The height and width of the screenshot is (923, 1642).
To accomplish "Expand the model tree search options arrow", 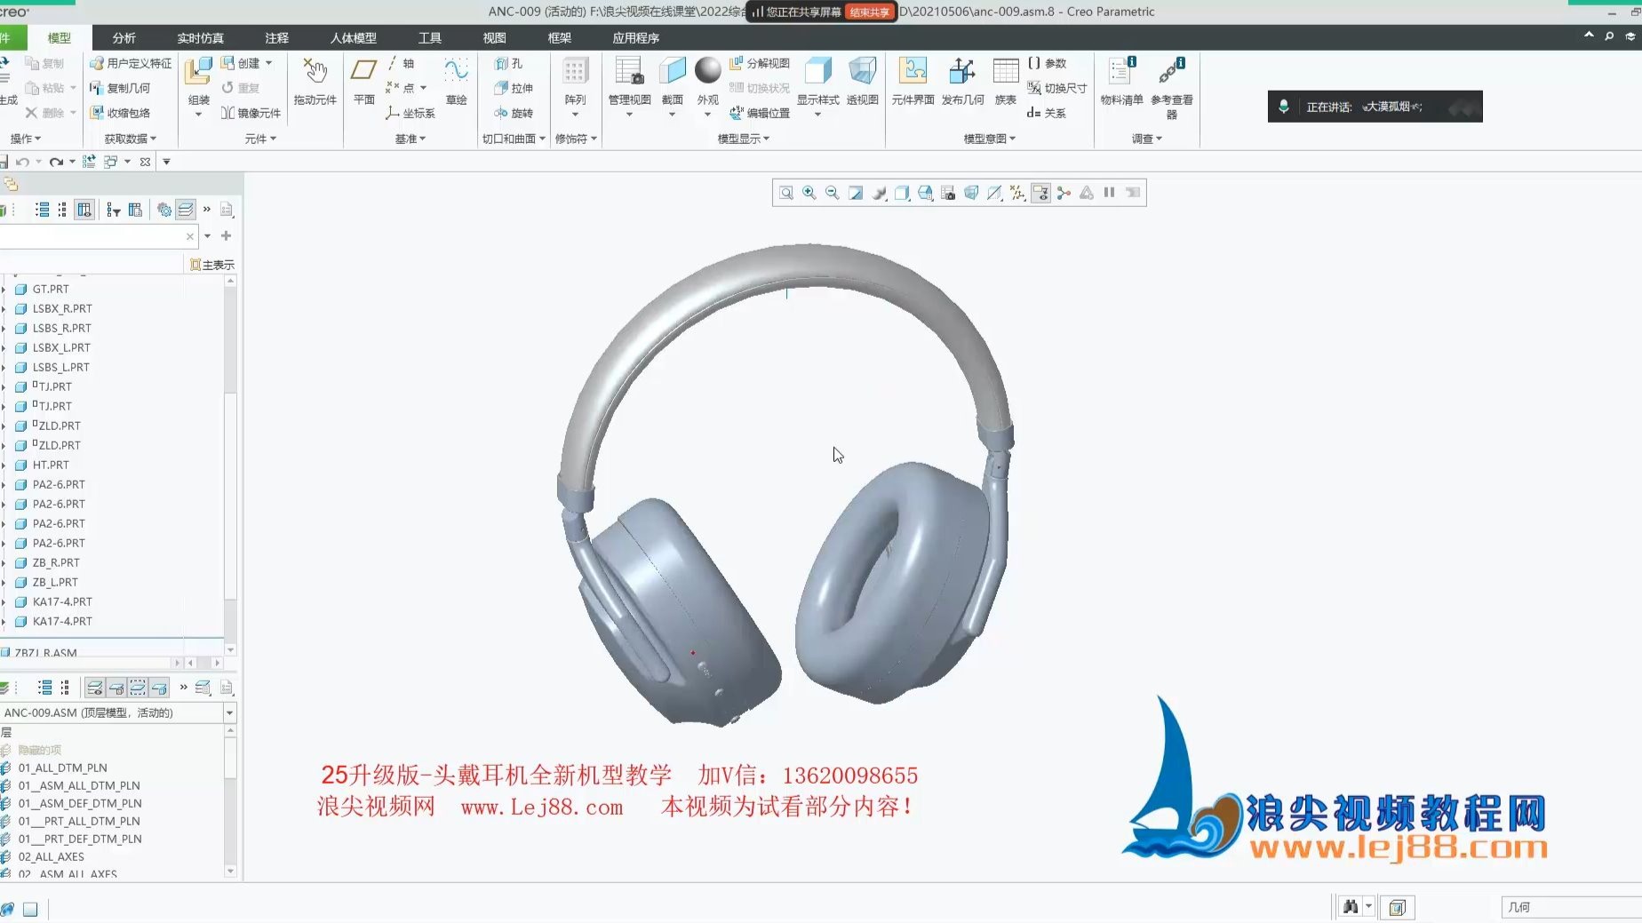I will 207,236.
